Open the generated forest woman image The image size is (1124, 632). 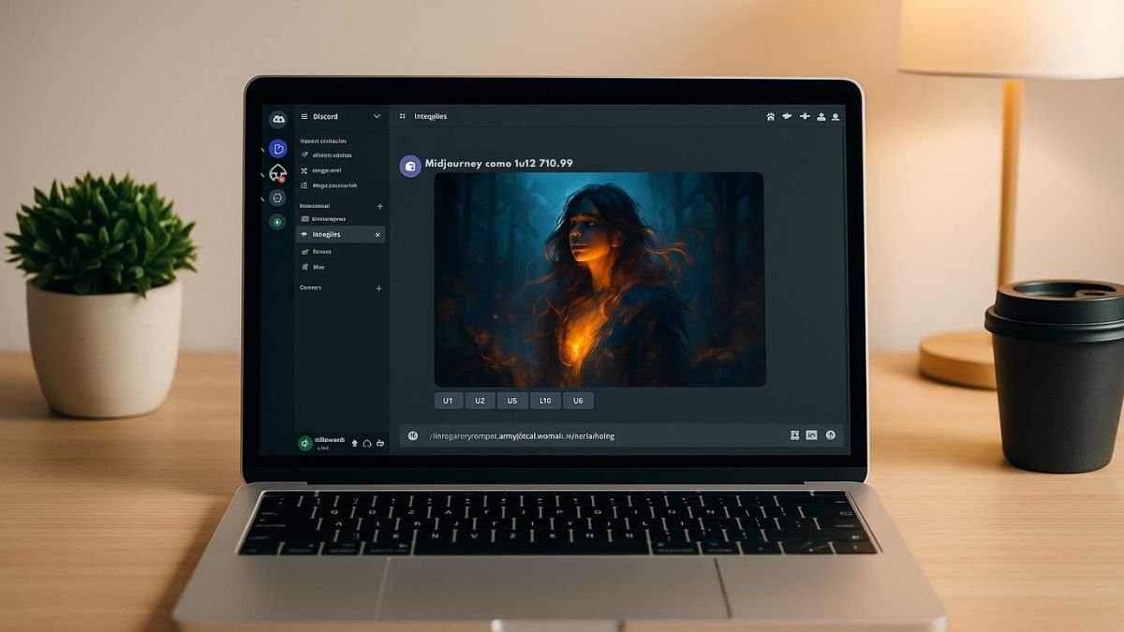[x=599, y=279]
